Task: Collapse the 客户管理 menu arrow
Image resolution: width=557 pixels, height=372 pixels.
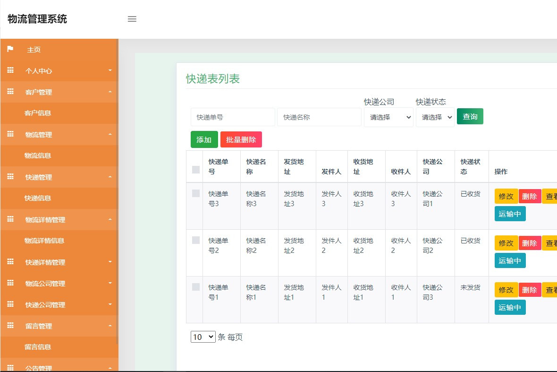Action: pos(110,92)
